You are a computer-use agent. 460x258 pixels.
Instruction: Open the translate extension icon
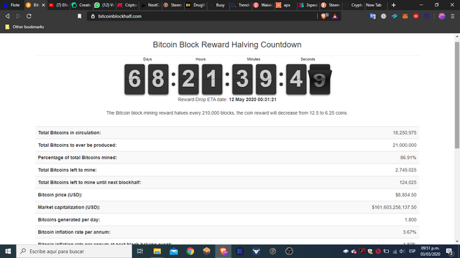(372, 16)
